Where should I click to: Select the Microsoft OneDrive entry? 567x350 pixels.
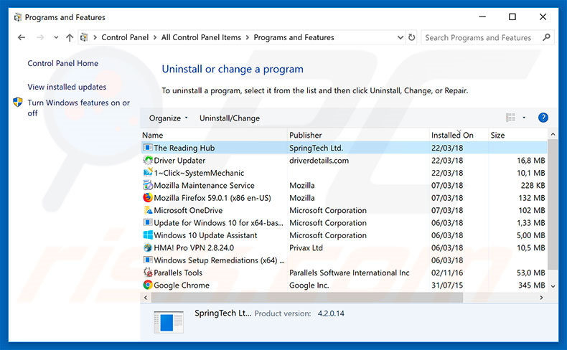188,210
